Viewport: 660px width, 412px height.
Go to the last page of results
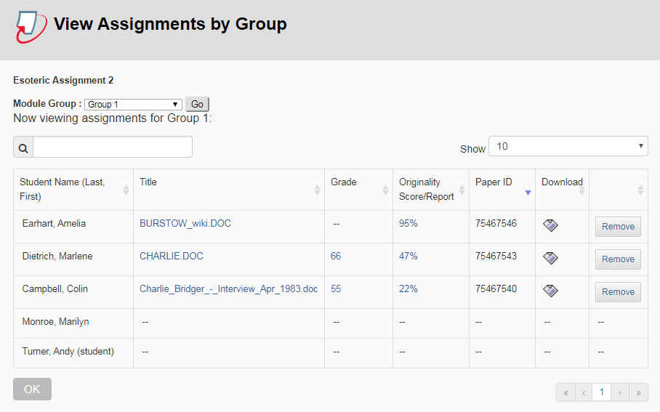tap(638, 392)
